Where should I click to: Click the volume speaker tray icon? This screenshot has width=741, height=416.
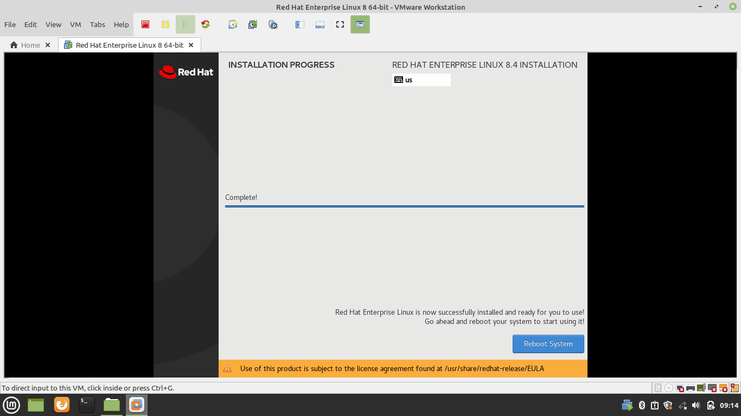[x=696, y=405]
